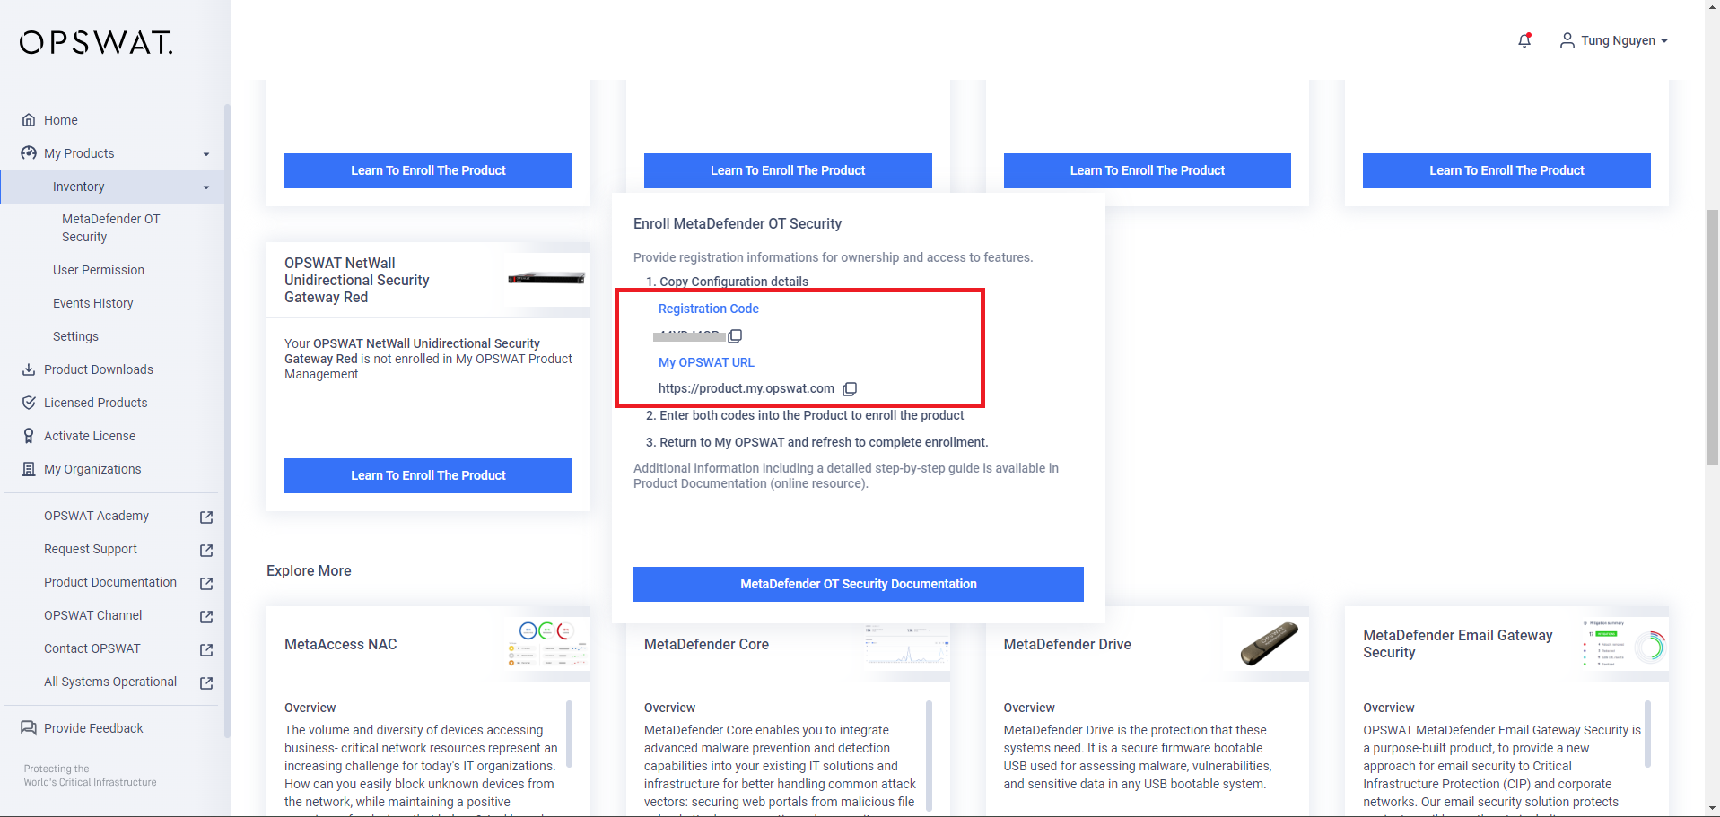Go to Activate License
The height and width of the screenshot is (817, 1720).
click(90, 436)
